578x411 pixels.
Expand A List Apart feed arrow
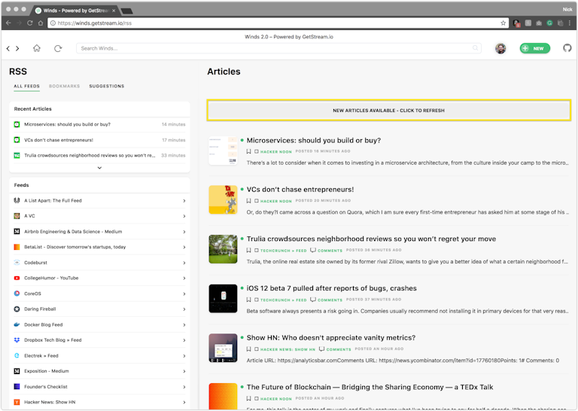(x=184, y=201)
